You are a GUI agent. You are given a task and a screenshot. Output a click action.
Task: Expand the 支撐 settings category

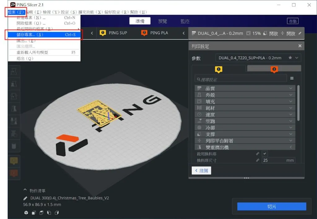245,134
